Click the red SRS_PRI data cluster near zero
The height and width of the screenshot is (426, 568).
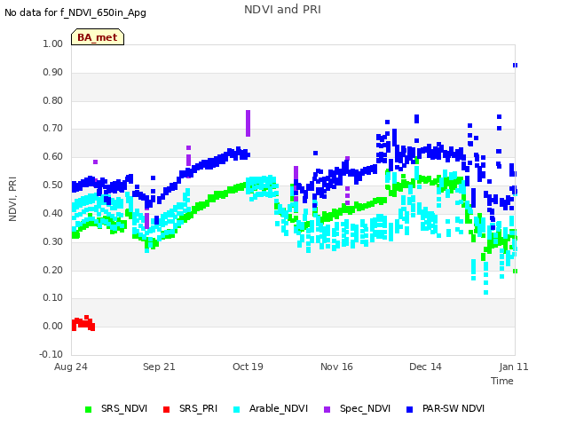83,323
